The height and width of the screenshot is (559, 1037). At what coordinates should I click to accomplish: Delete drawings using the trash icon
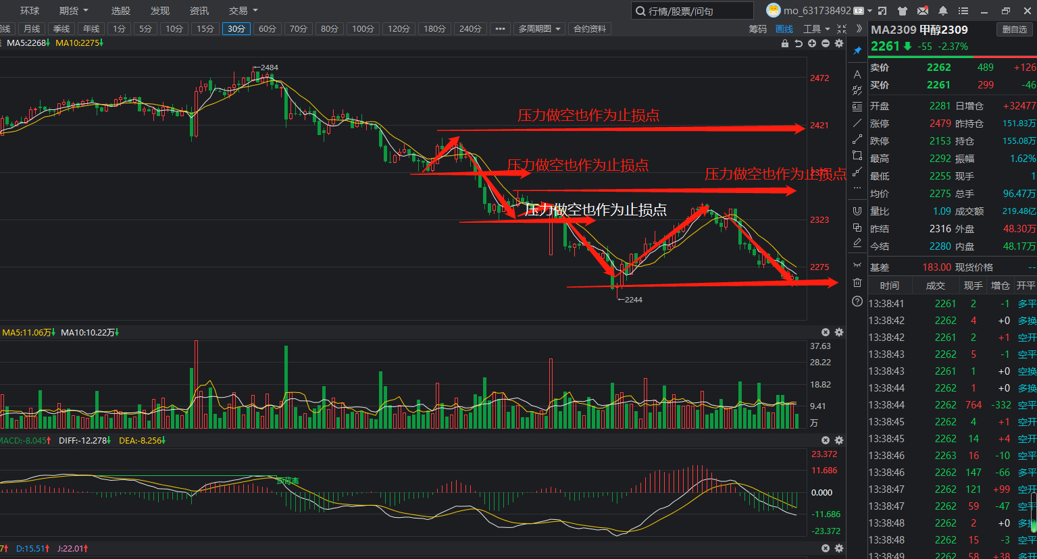coord(857,282)
